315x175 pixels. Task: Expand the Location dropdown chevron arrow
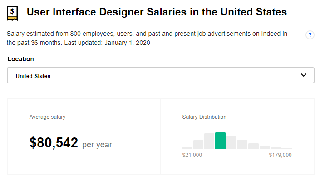(304, 75)
